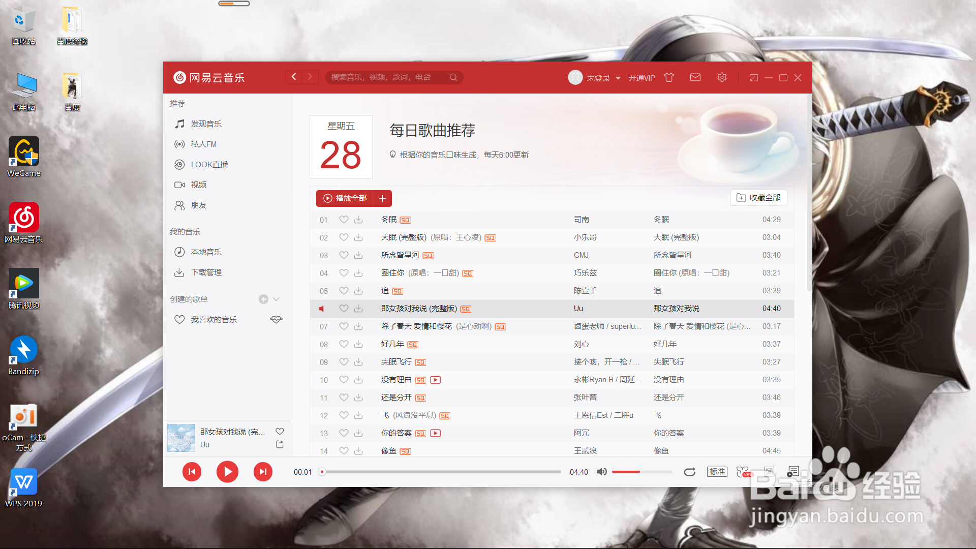
Task: Share the currently playing song
Action: click(280, 444)
